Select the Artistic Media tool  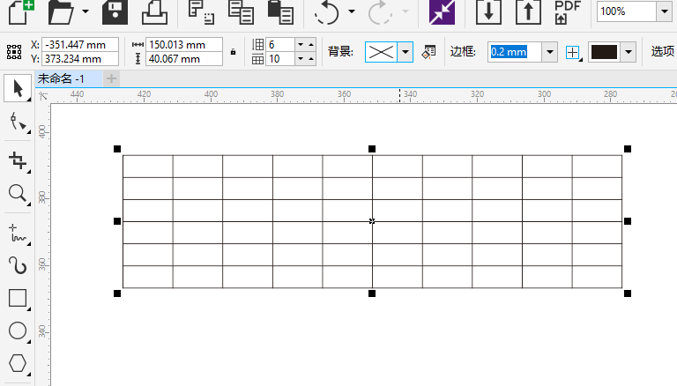[x=18, y=265]
